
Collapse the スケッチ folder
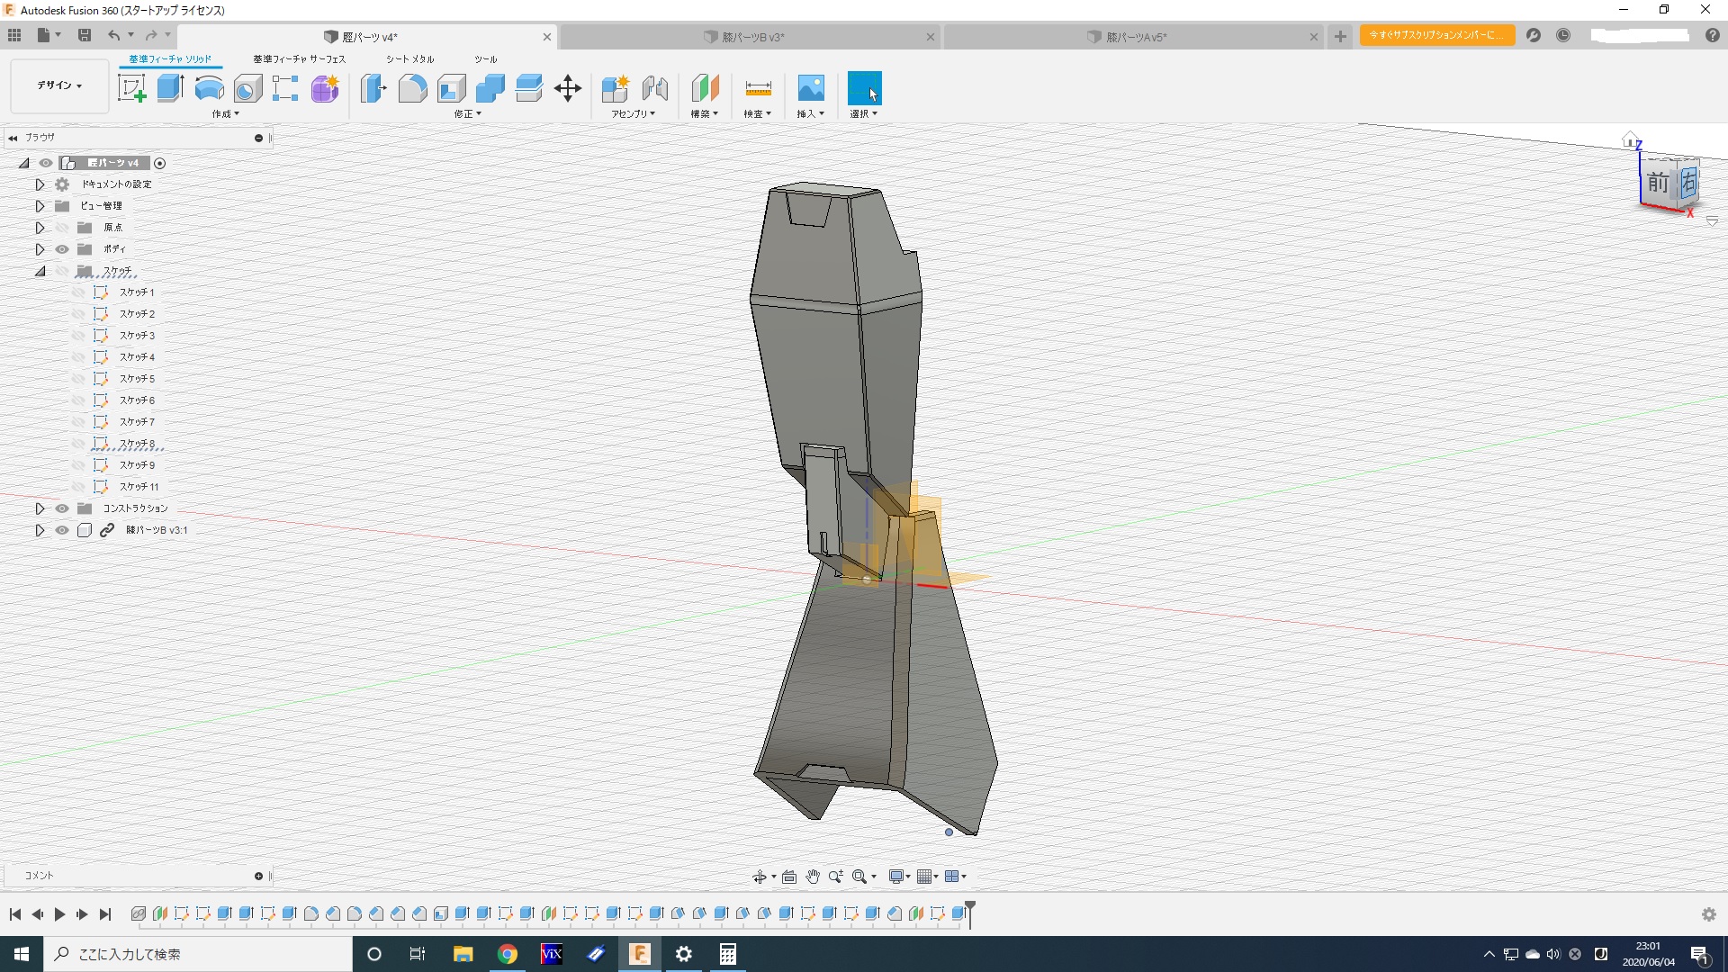tap(40, 271)
